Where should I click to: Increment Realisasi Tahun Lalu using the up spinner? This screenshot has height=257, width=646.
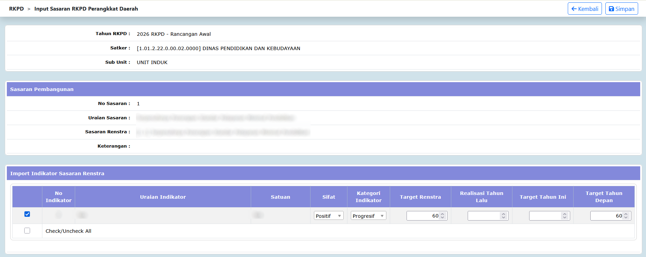[x=504, y=214]
